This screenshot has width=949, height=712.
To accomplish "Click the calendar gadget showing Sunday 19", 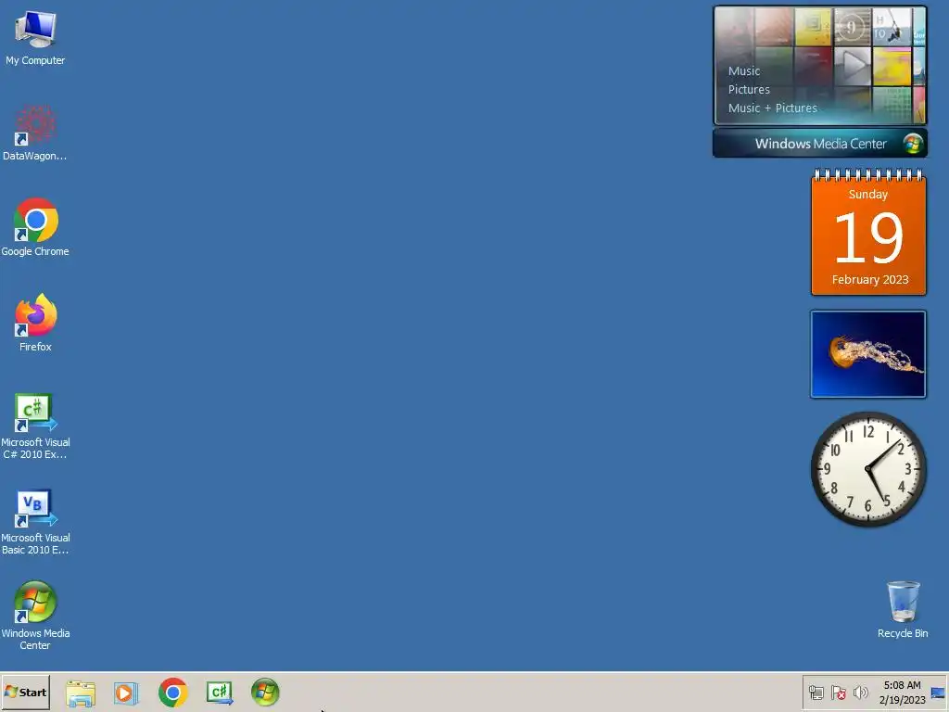I will [x=868, y=233].
